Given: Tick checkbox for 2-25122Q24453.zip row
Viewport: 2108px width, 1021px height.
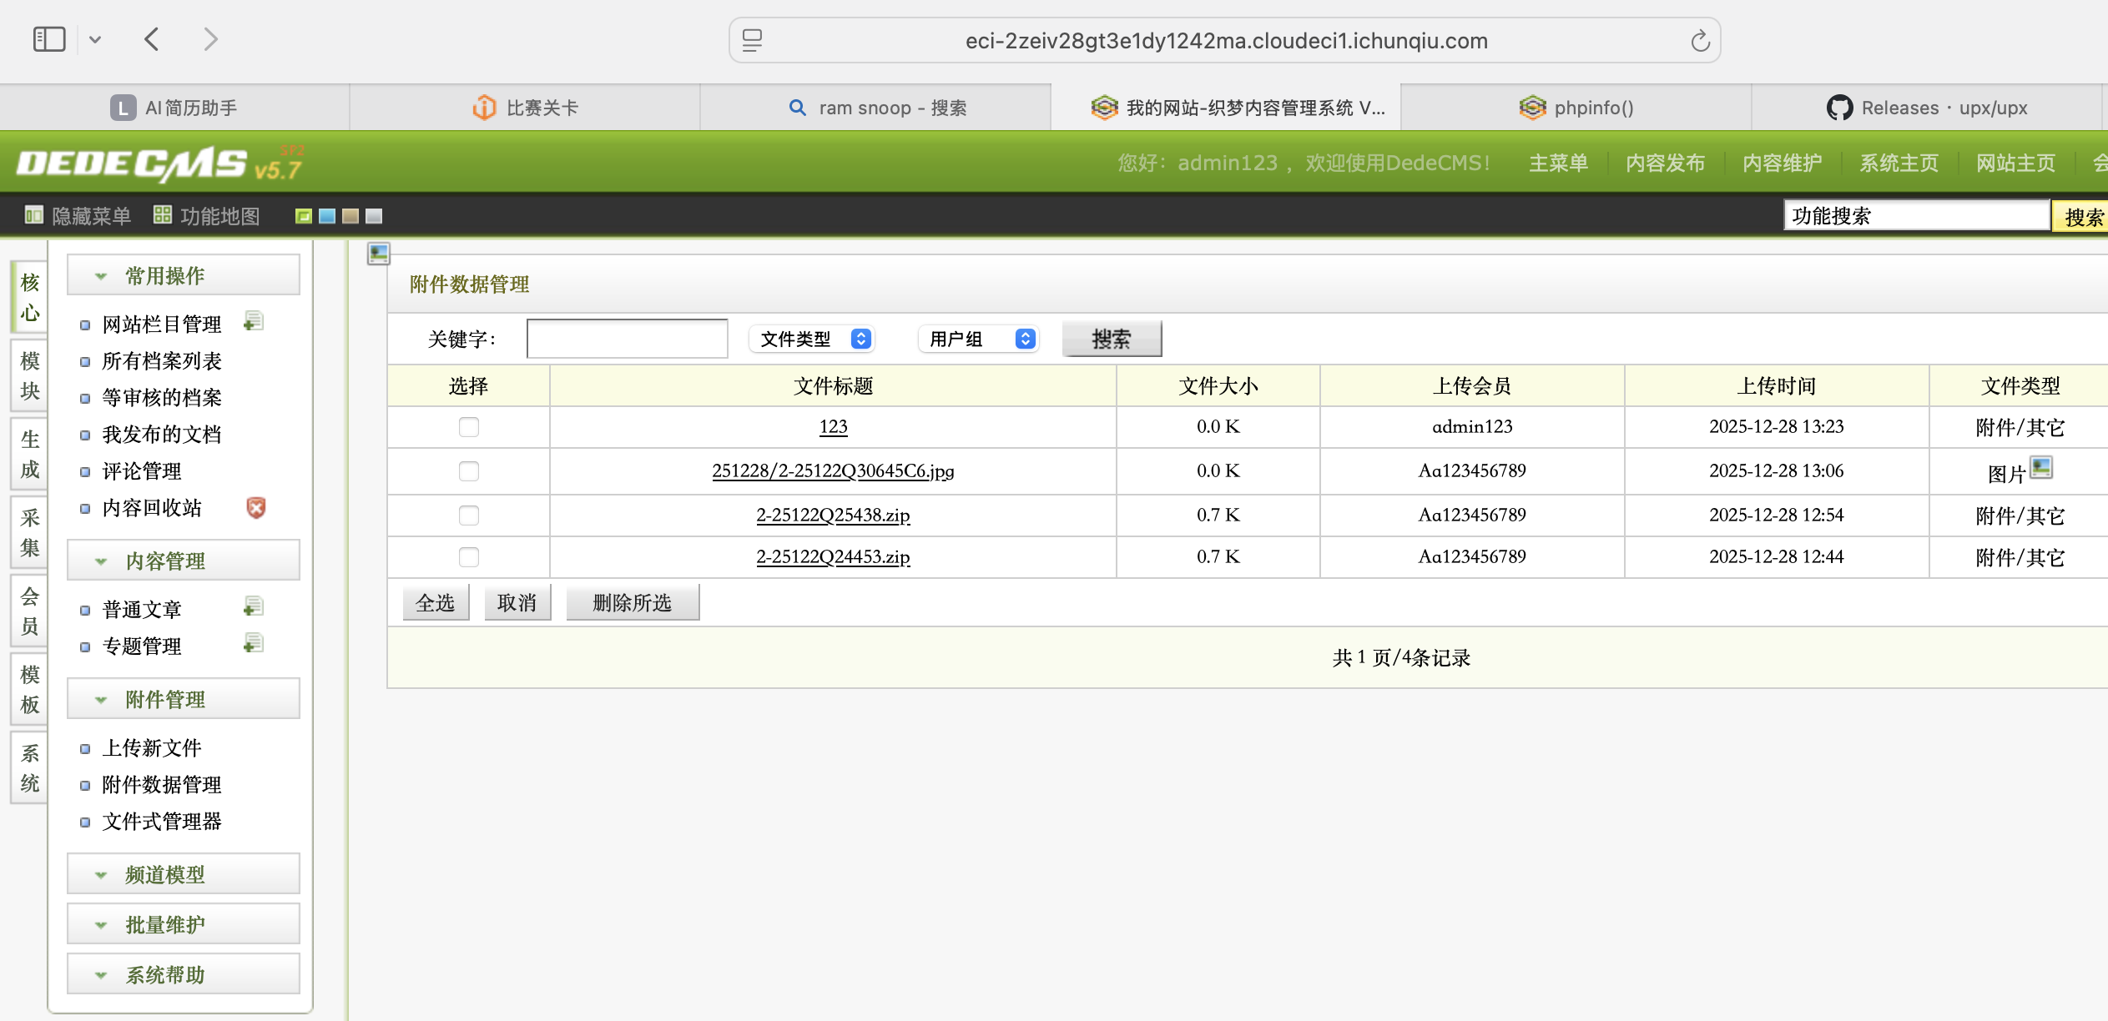Looking at the screenshot, I should coord(469,557).
